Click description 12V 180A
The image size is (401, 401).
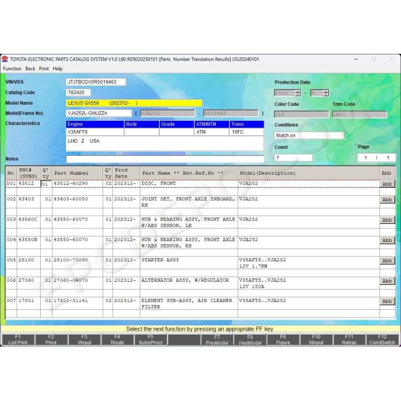[x=251, y=286]
